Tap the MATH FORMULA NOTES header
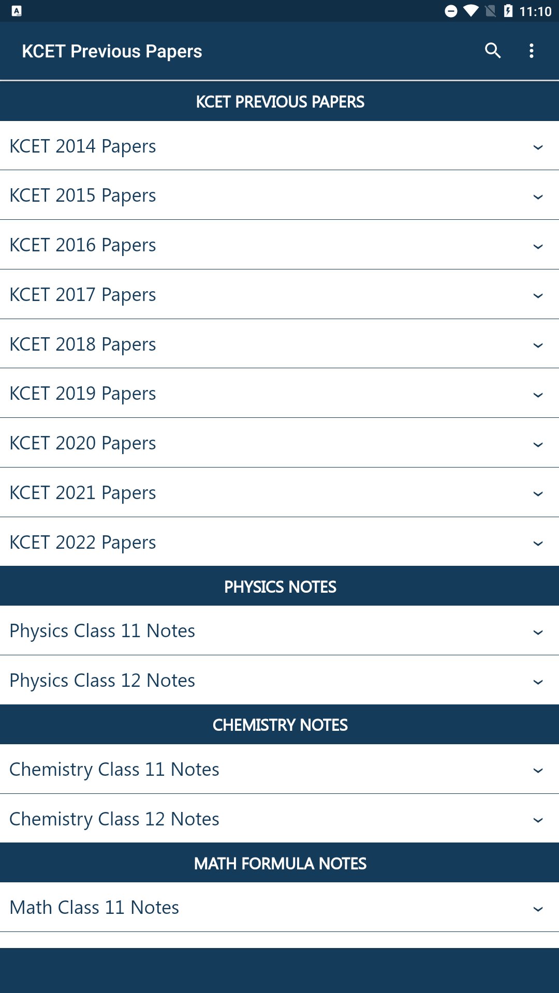Image resolution: width=559 pixels, height=993 pixels. click(x=279, y=864)
